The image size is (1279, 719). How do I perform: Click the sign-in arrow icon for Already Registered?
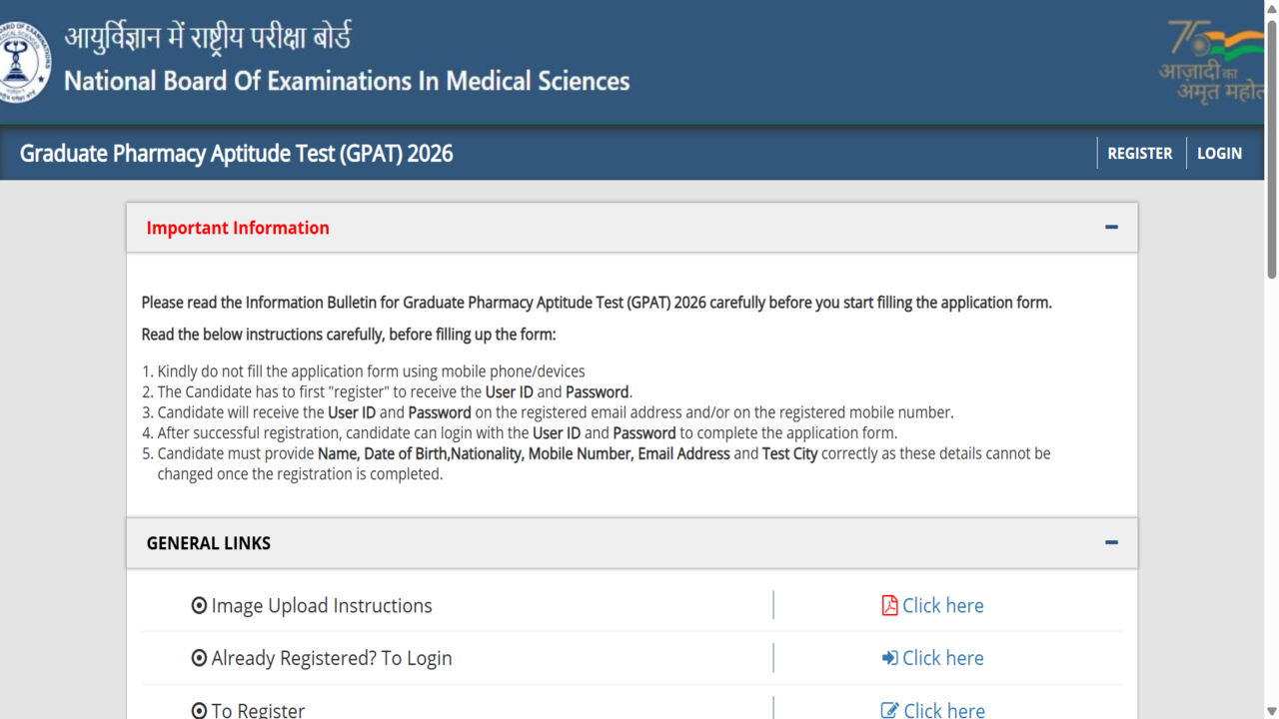click(x=889, y=658)
